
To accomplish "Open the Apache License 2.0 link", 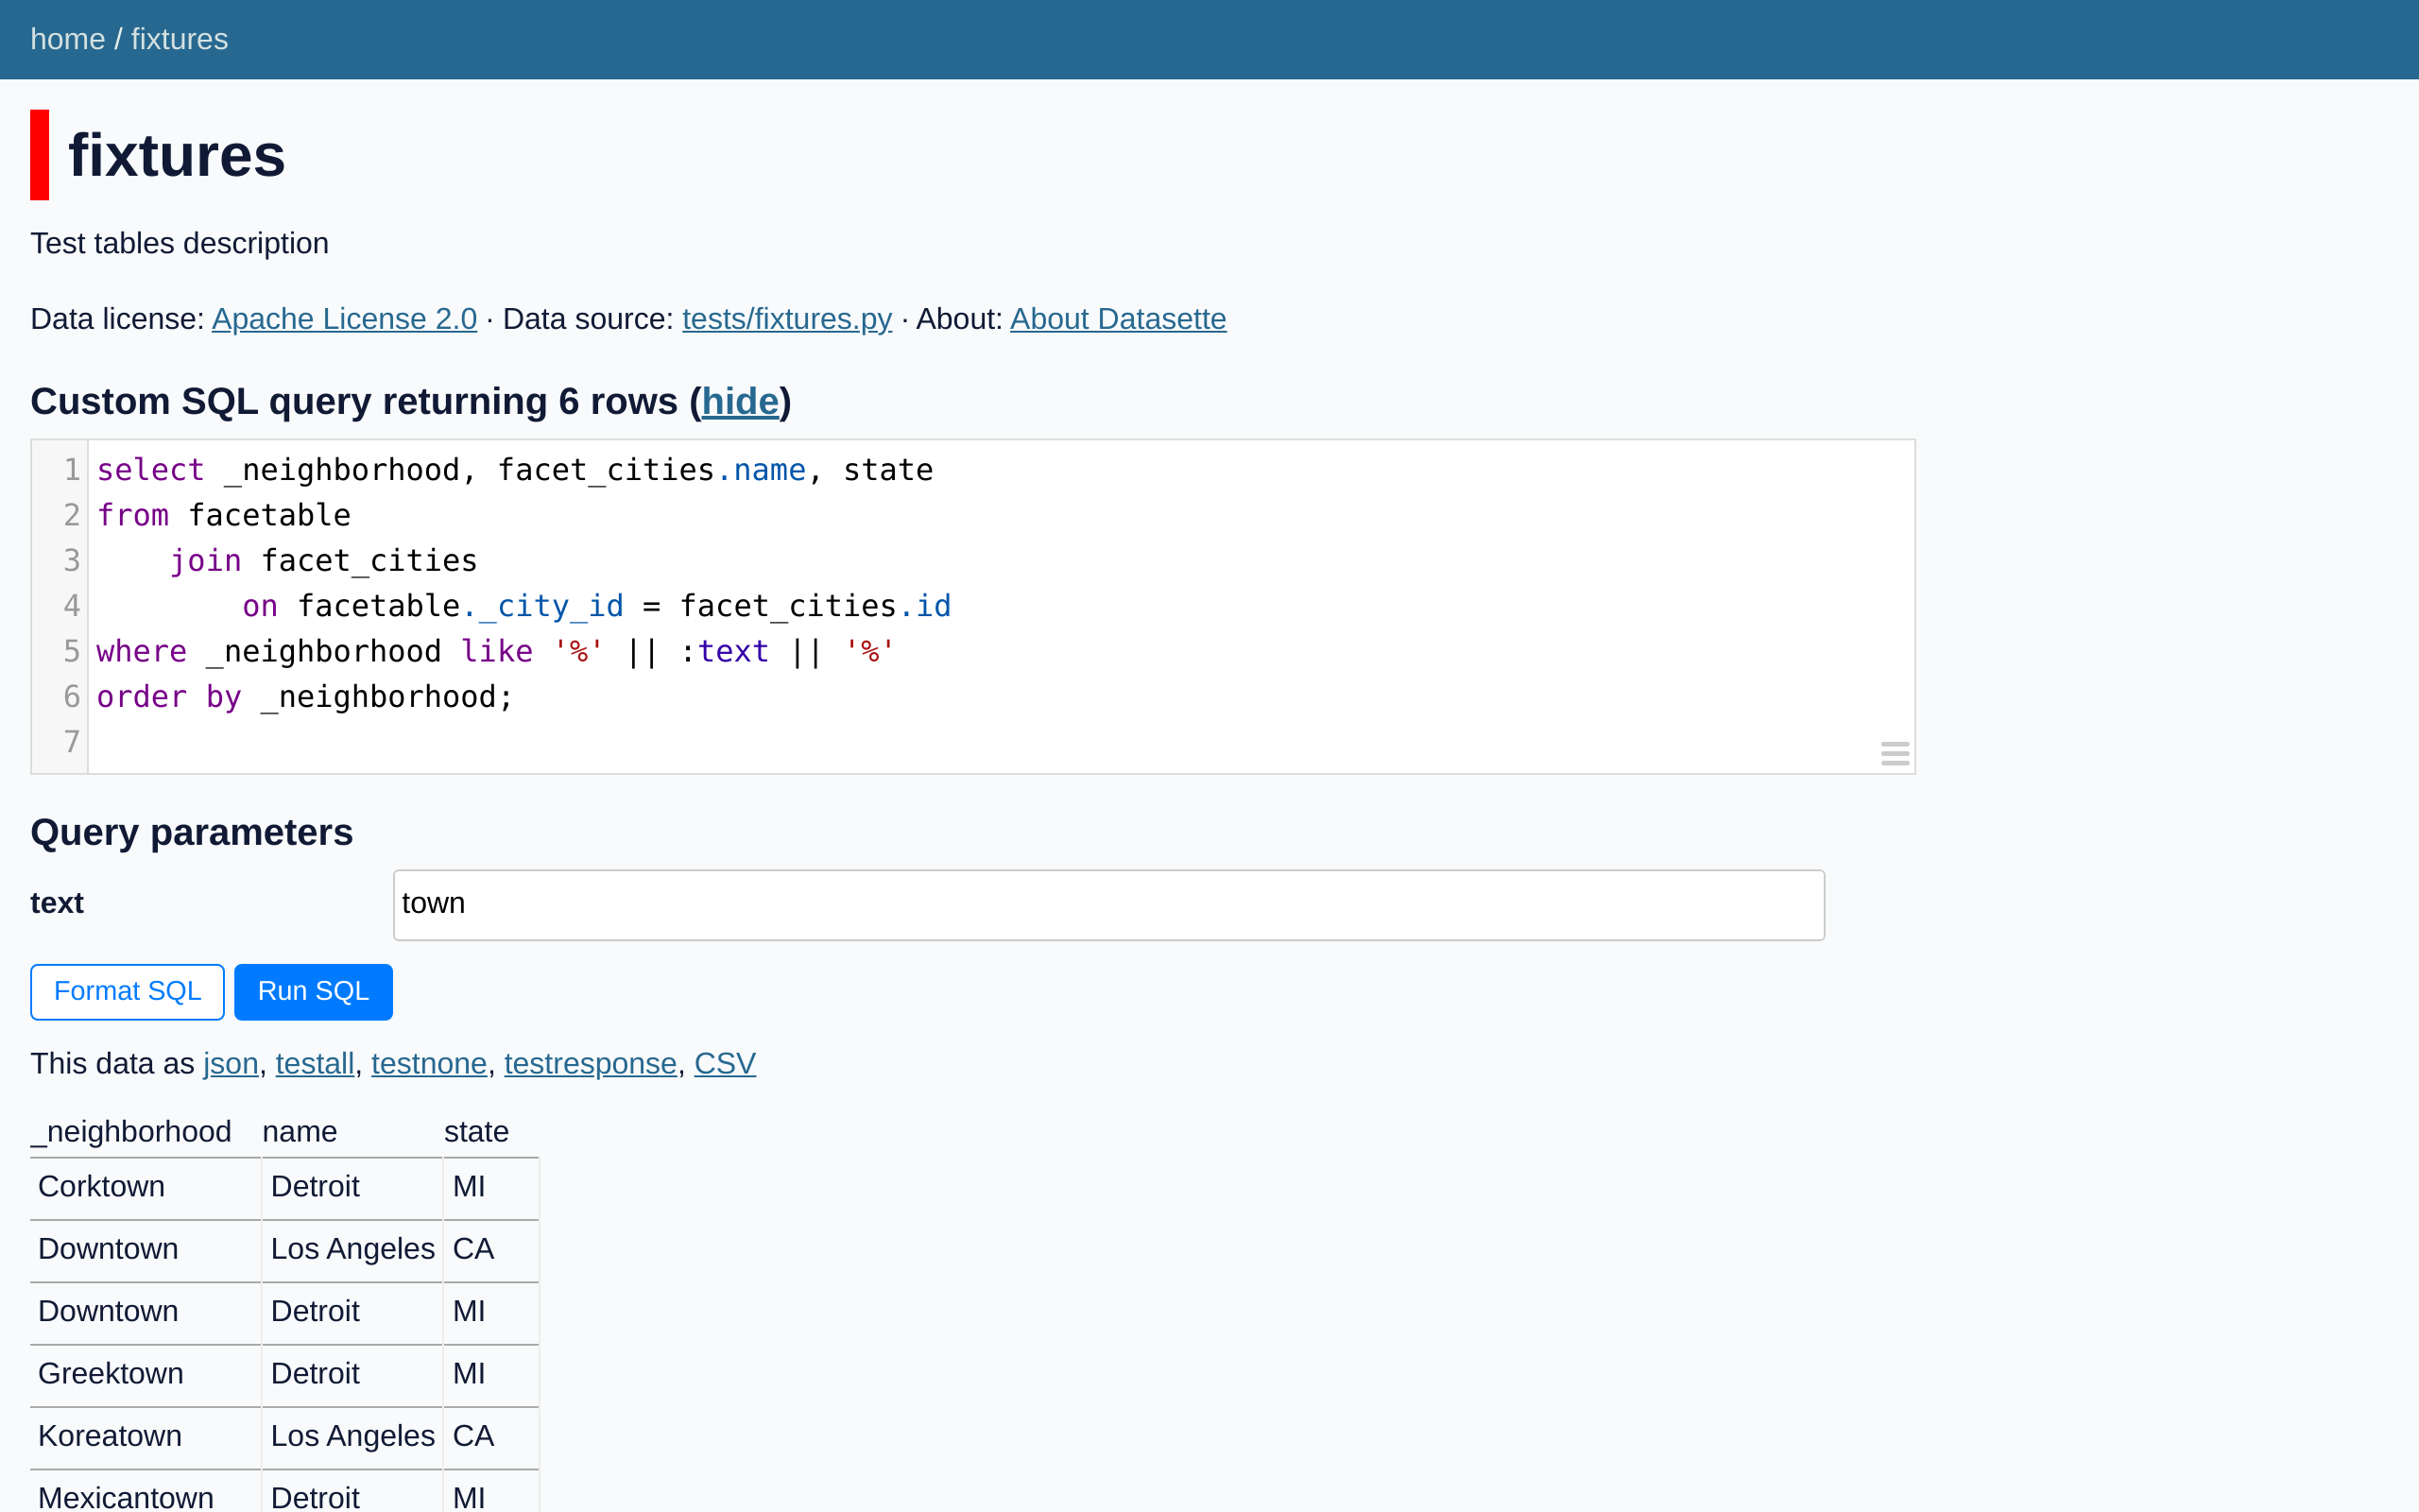I will pos(344,318).
